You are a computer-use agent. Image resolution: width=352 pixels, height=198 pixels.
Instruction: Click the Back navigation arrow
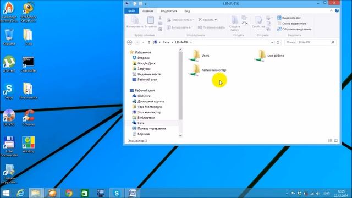pyautogui.click(x=130, y=42)
